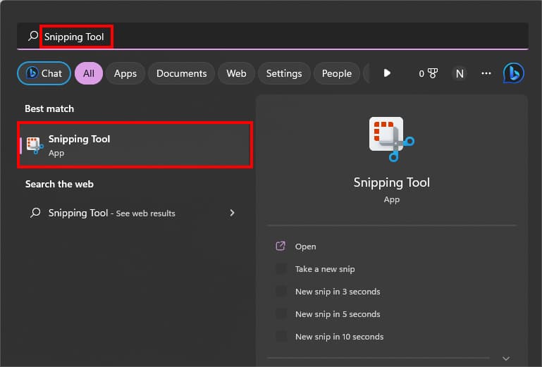Image resolution: width=542 pixels, height=367 pixels.
Task: Expand more actions with bottom chevron
Action: (x=506, y=359)
